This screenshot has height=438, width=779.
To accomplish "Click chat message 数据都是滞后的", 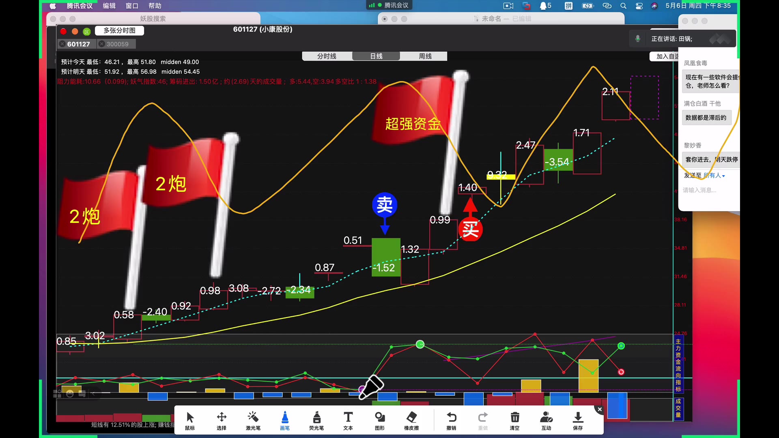I will tap(706, 118).
